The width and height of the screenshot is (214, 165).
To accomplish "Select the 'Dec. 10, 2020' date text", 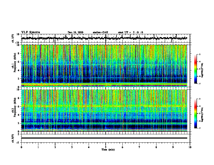I will coord(75,32).
